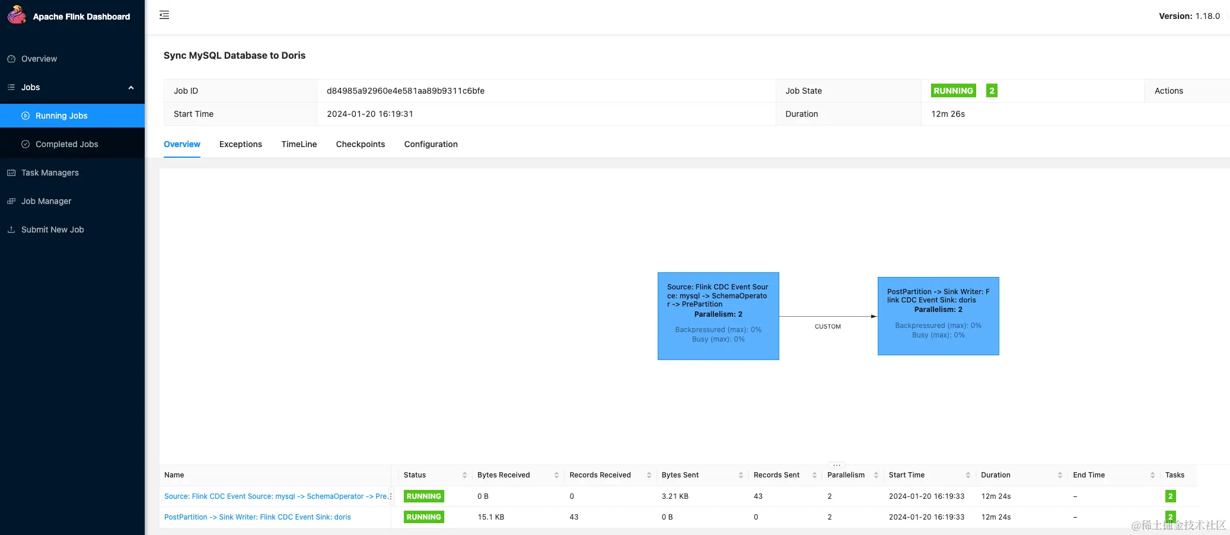Screen dimensions: 1230x535
Task: Click the job start time 2024-01-20 16:19:31
Action: pyautogui.click(x=370, y=114)
